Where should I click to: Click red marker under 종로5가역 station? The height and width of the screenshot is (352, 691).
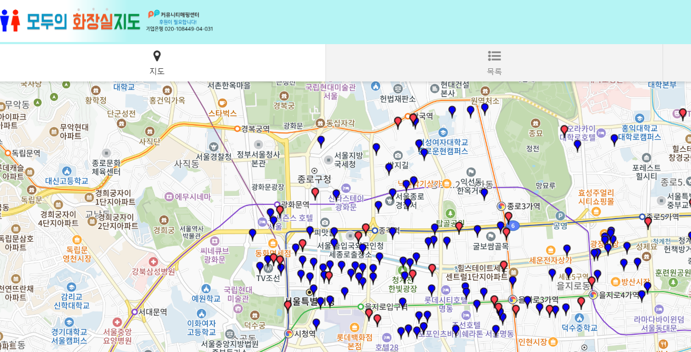point(648,222)
